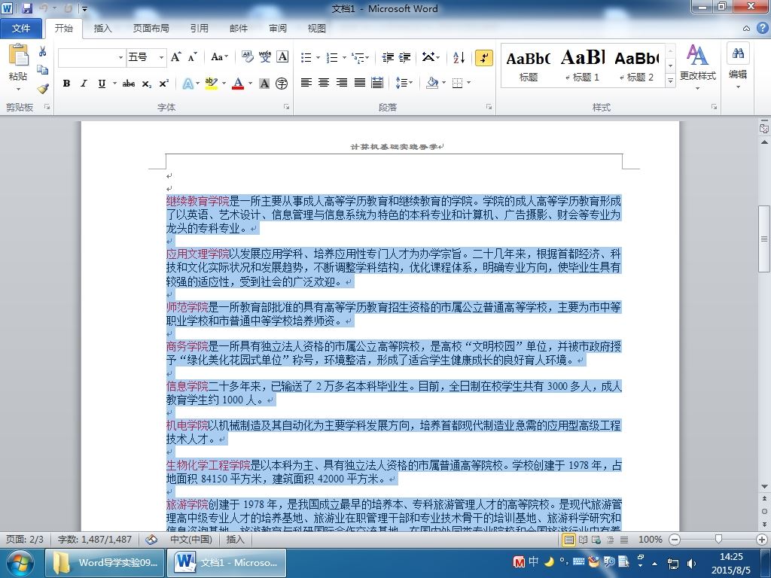Align text left
The image size is (771, 578).
pyautogui.click(x=306, y=83)
